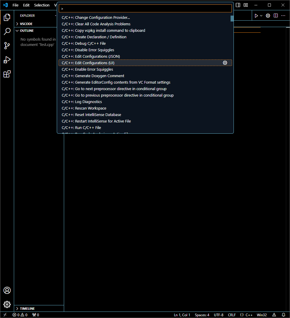Click the command palette input field
The image size is (290, 318).
click(x=145, y=9)
